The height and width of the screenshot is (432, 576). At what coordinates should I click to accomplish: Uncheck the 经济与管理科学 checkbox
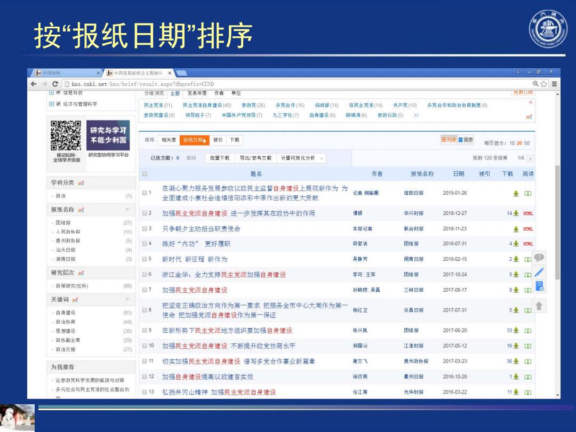coord(58,104)
